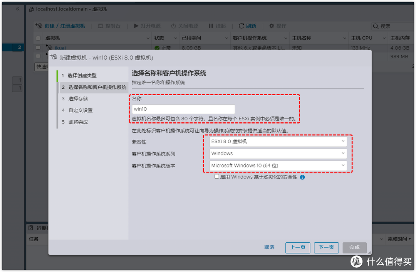Select step 2 name and guest OS
416x272 pixels.
[94, 88]
